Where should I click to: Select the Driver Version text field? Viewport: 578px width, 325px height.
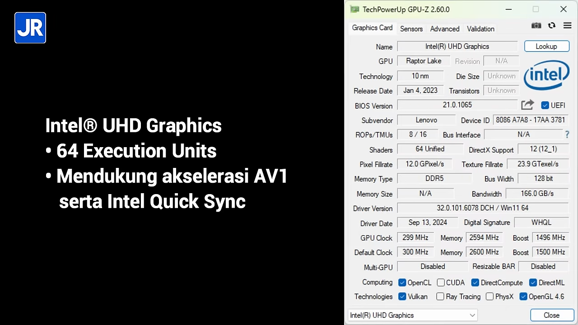pos(482,208)
